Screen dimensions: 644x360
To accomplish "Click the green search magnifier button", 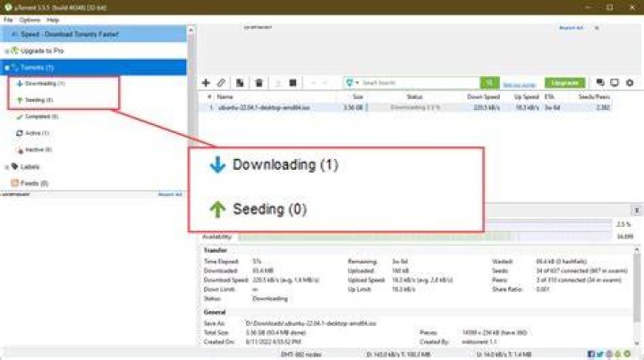I will click(x=489, y=83).
